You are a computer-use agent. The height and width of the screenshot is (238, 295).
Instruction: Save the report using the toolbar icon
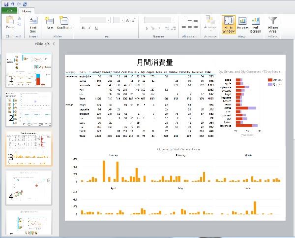(6, 4)
